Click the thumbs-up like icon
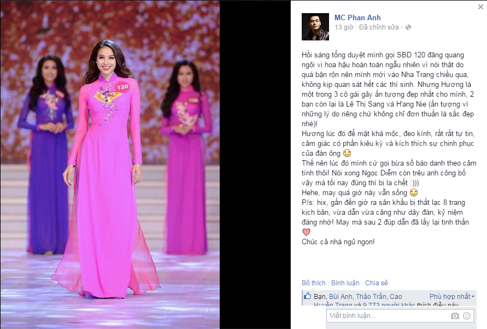Image resolution: width=487 pixels, height=329 pixels. coord(308,296)
